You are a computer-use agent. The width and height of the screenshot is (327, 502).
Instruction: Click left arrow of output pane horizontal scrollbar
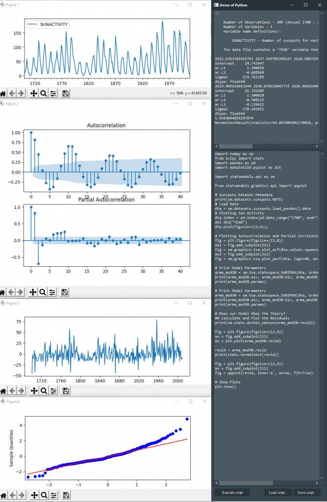[x=217, y=146]
